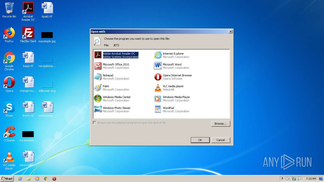
Task: Launch Google Chrome from the taskbar
Action: [x=46, y=179]
